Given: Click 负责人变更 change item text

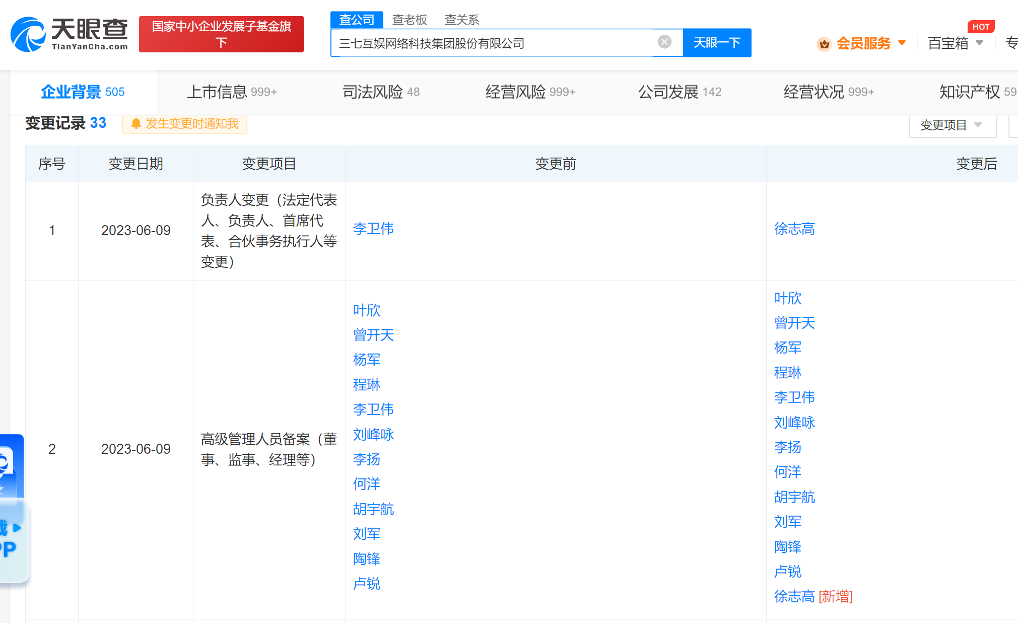Looking at the screenshot, I should click(269, 231).
